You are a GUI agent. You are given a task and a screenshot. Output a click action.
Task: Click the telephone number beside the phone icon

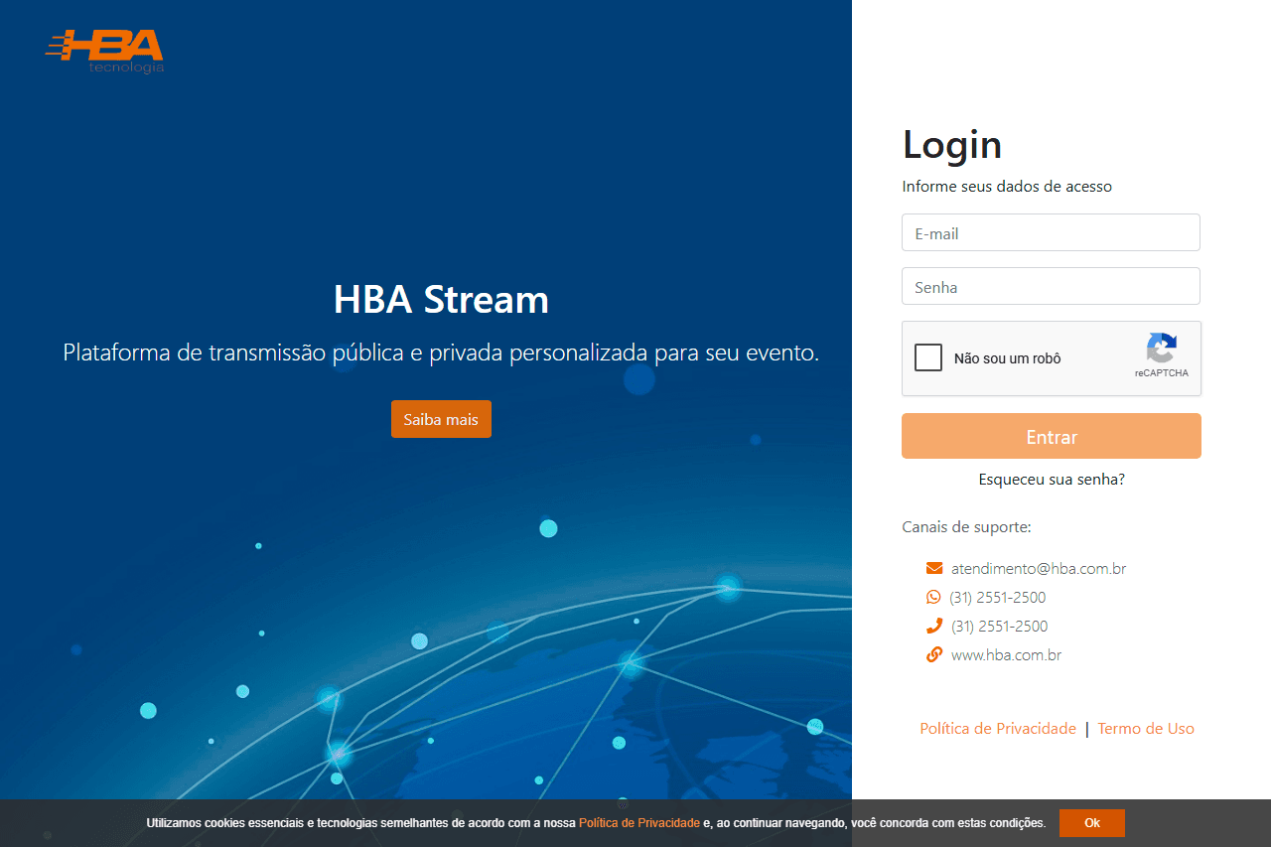pyautogui.click(x=999, y=627)
